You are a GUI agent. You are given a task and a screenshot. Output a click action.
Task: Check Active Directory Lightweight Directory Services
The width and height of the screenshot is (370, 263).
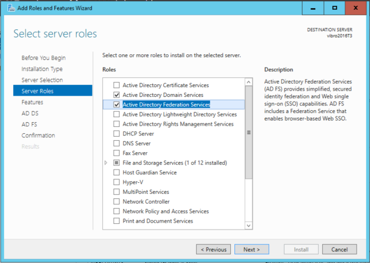117,114
